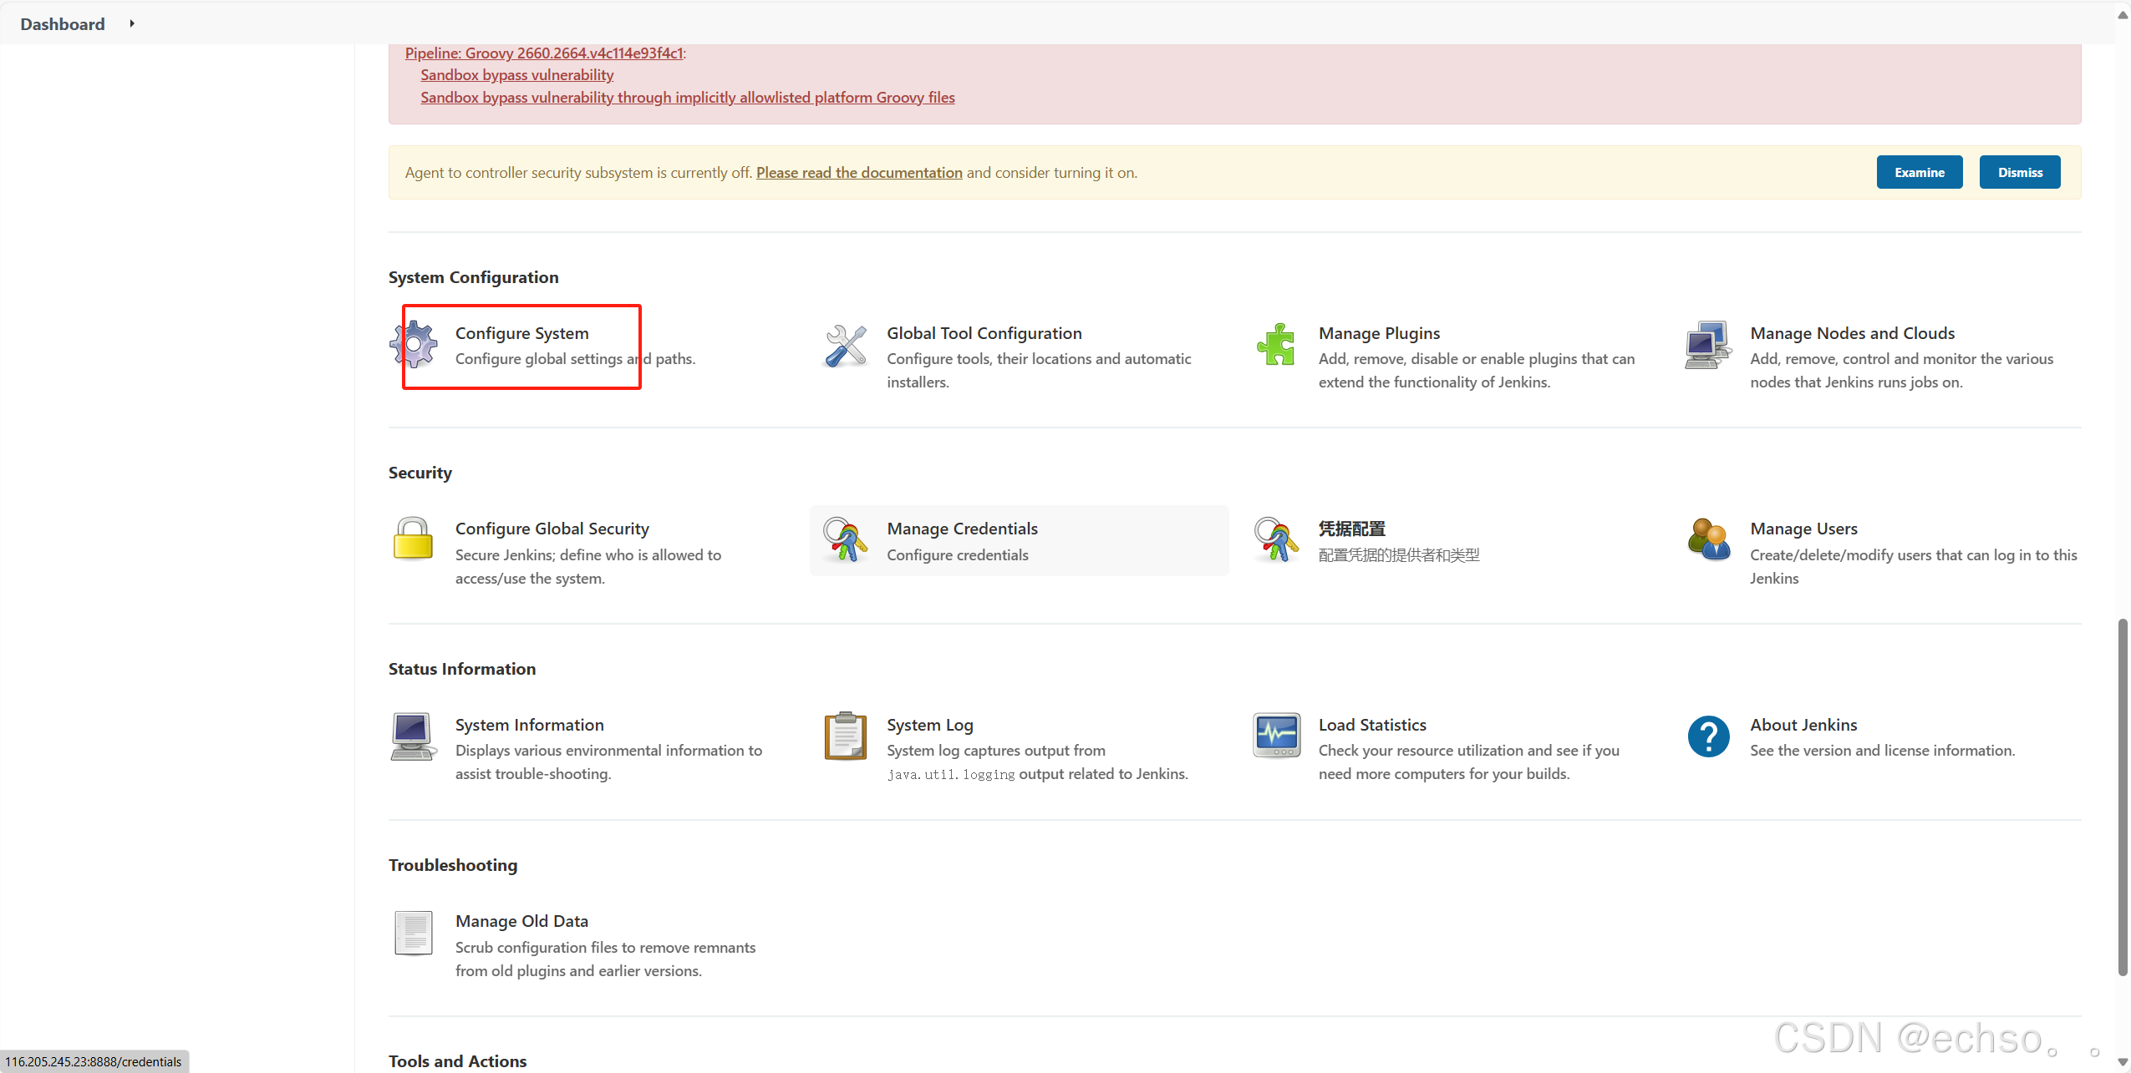The height and width of the screenshot is (1073, 2131).
Task: Click the yellow padlock Global Security icon
Action: coord(413,539)
